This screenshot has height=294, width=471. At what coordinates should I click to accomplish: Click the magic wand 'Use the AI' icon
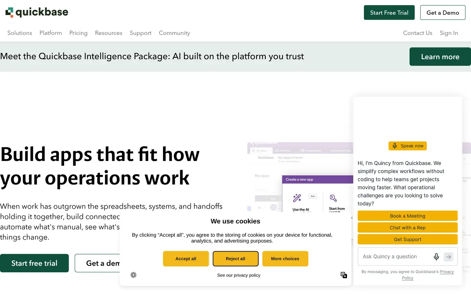(297, 198)
